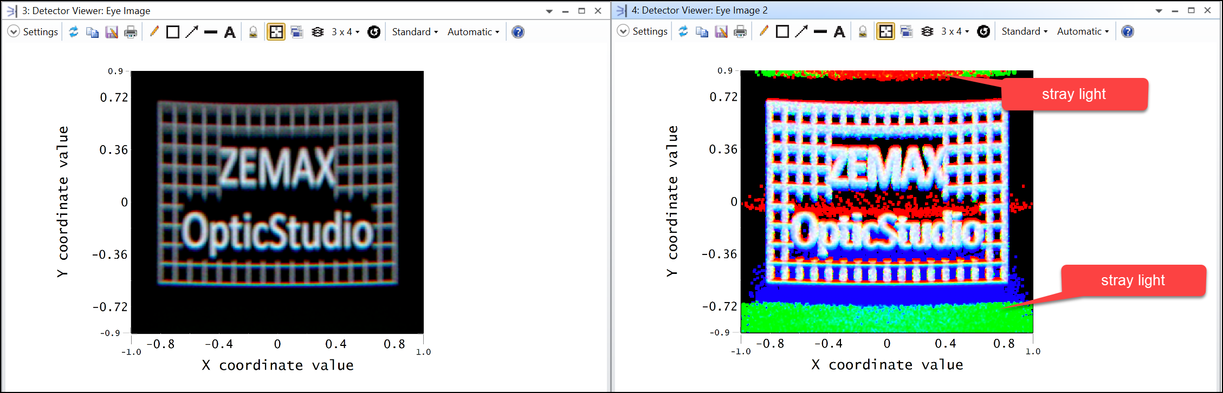Image resolution: width=1223 pixels, height=393 pixels.
Task: Click window clone icon in Eye Image 2
Action: [x=907, y=31]
